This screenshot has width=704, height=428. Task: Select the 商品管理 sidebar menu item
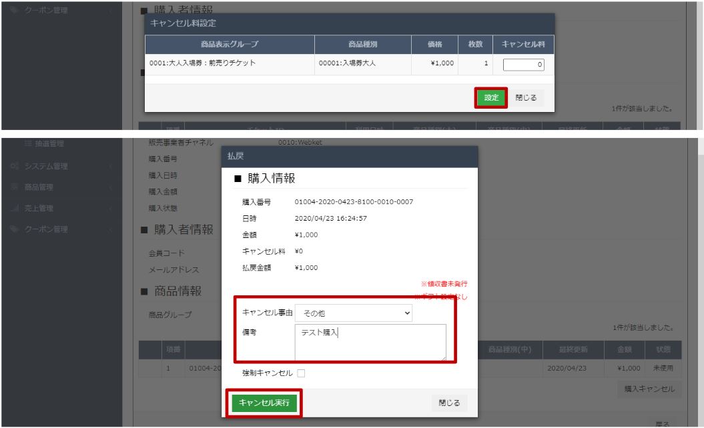pyautogui.click(x=39, y=187)
